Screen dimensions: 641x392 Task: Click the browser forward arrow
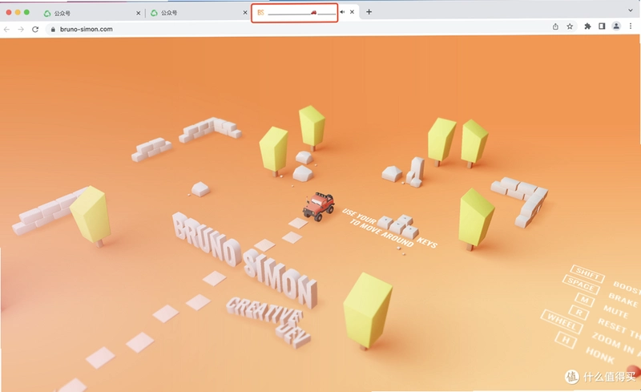click(21, 29)
